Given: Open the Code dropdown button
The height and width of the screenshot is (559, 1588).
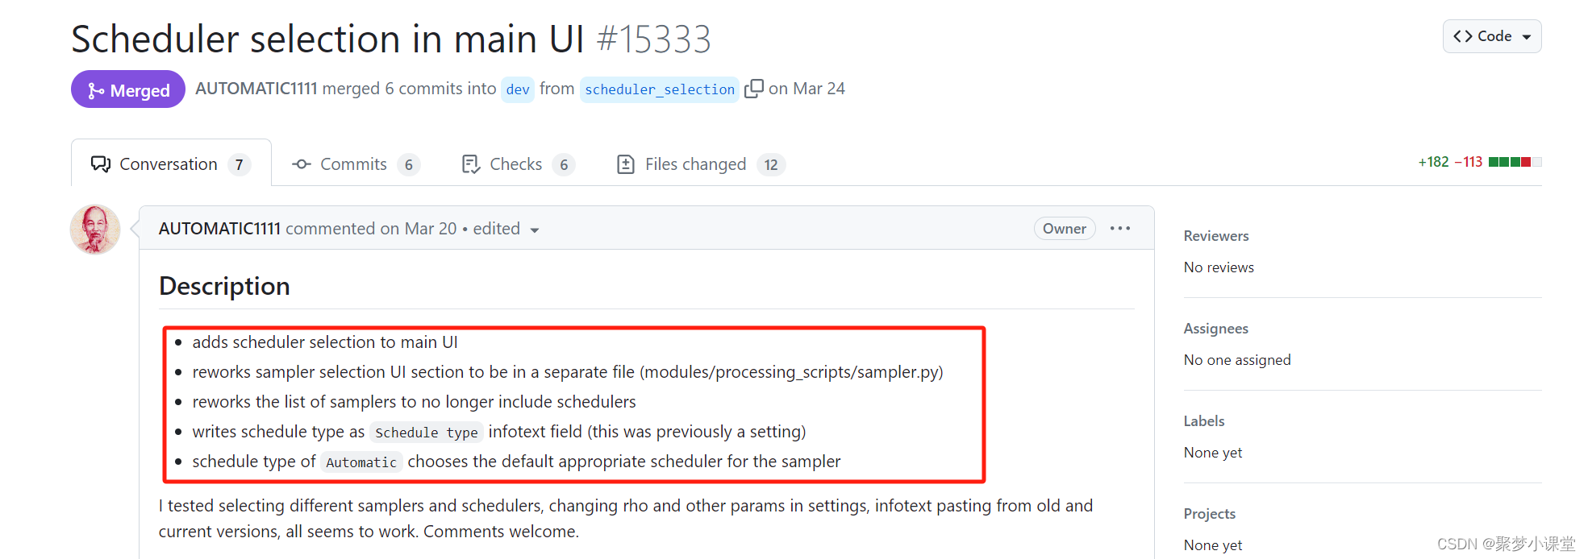Looking at the screenshot, I should 1492,36.
